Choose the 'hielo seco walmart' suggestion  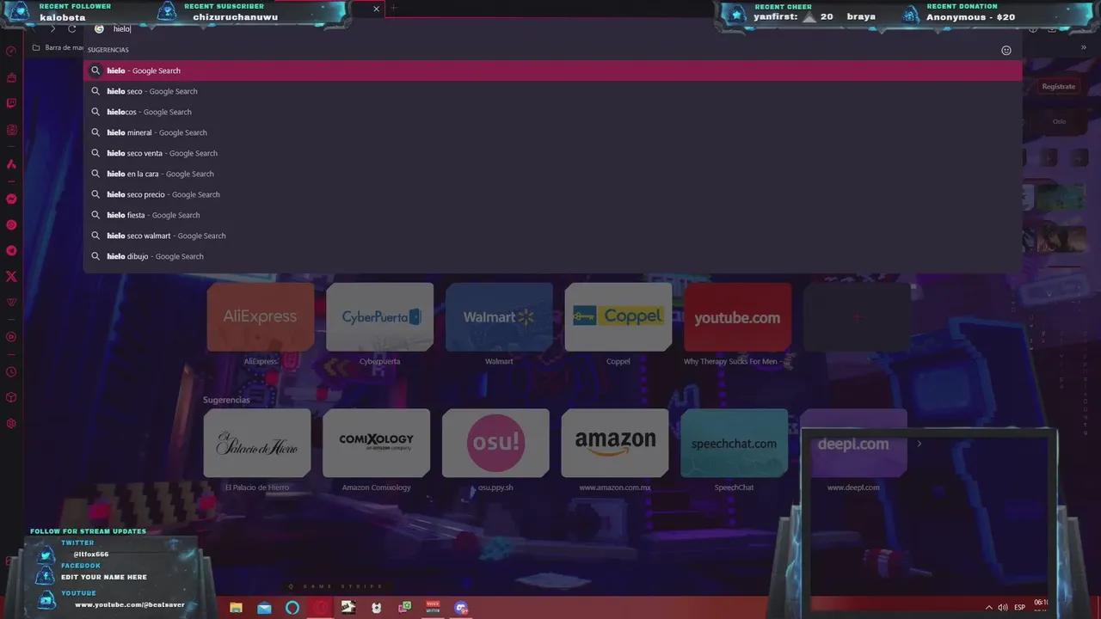tap(552, 236)
